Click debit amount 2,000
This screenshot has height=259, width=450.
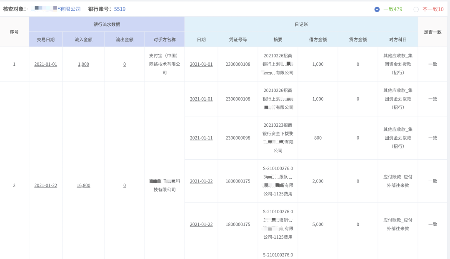[x=318, y=181]
